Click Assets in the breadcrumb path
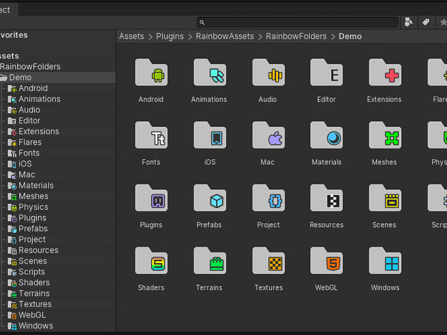Viewport: 447px width, 335px height. (x=131, y=36)
